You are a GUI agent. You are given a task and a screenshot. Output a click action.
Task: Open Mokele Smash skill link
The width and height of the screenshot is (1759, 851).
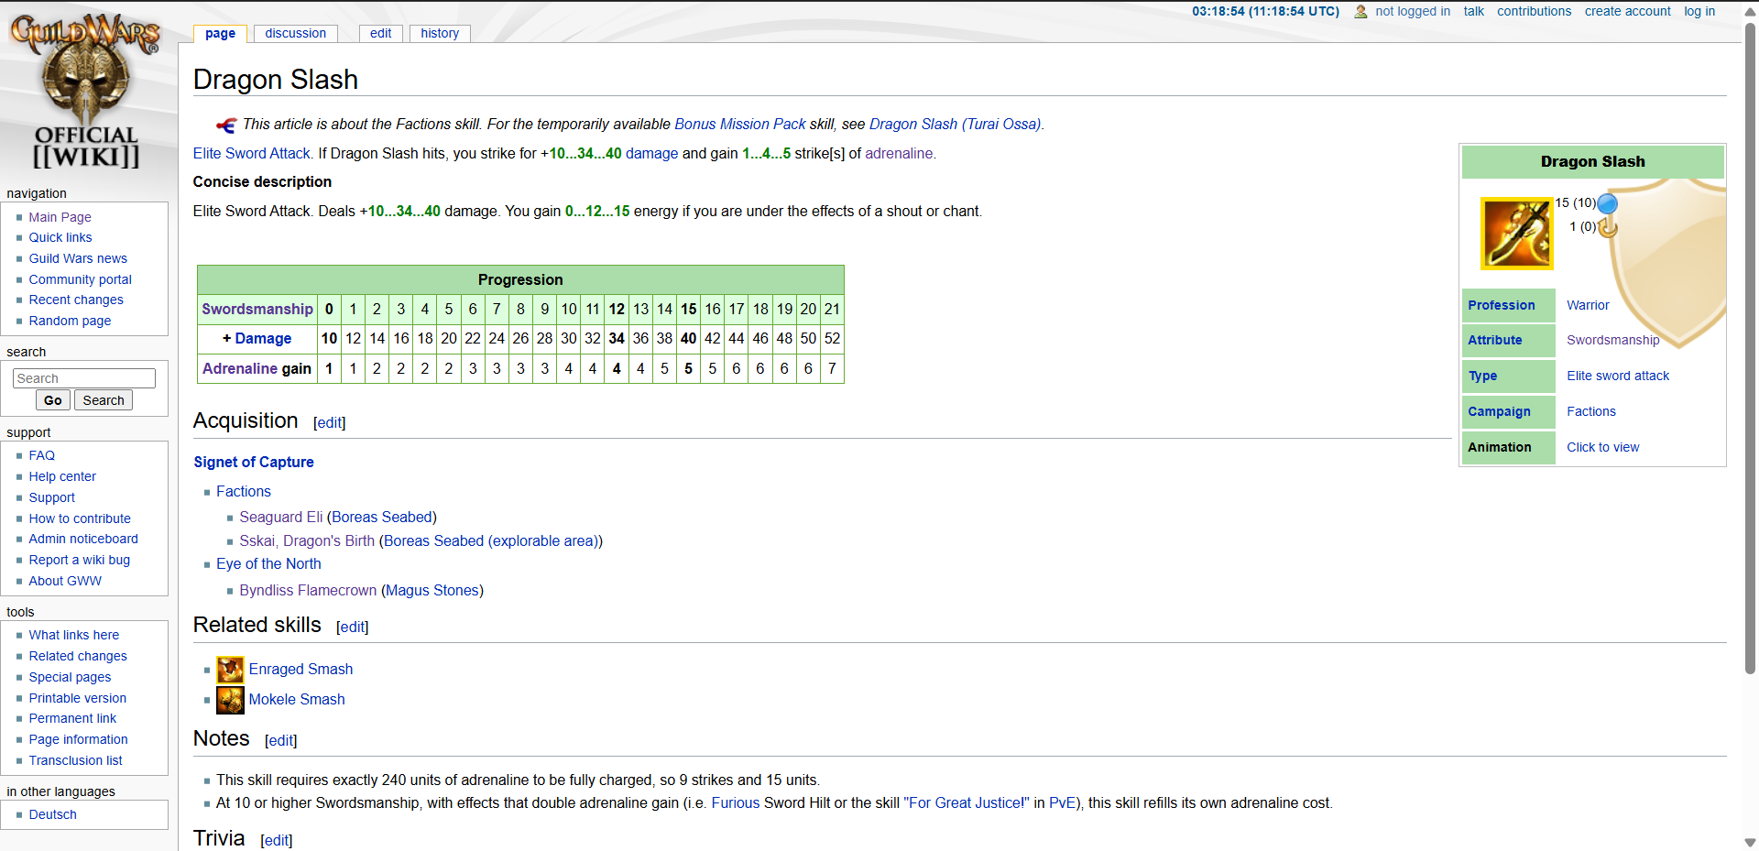point(297,699)
